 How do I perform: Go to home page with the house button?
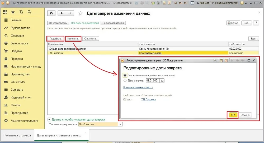51,13
